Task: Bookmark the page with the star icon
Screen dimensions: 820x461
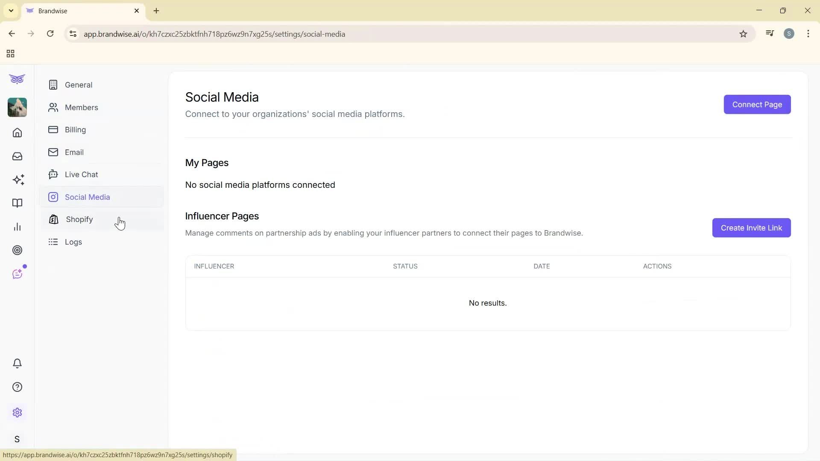Action: click(743, 34)
